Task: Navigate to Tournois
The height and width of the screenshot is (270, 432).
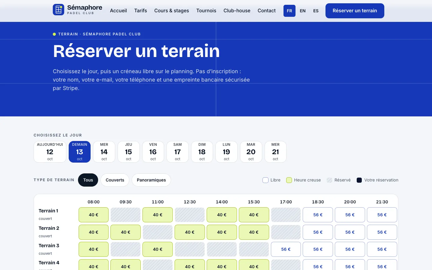Action: tap(206, 10)
